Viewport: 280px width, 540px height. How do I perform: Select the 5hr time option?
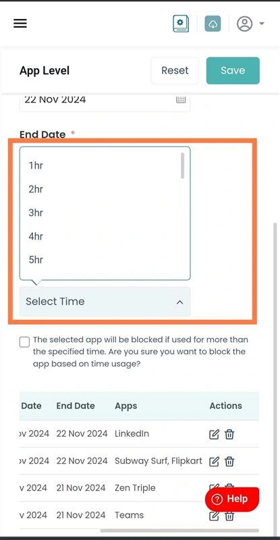click(x=105, y=260)
